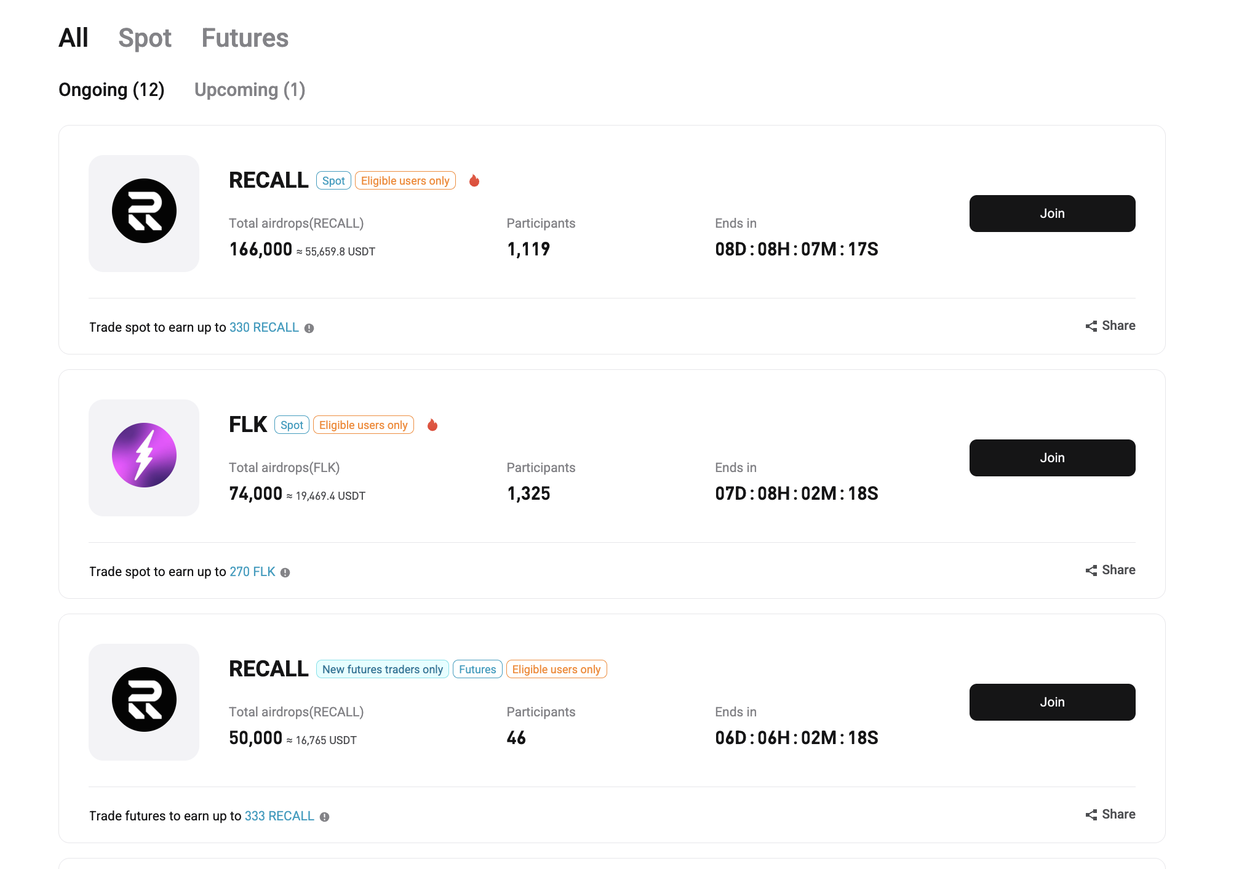This screenshot has width=1255, height=869.
Task: Join the RECALL spot airdrop
Action: 1052,214
